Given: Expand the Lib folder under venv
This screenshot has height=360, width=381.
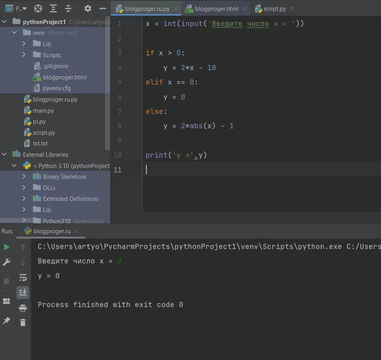Looking at the screenshot, I should (24, 44).
